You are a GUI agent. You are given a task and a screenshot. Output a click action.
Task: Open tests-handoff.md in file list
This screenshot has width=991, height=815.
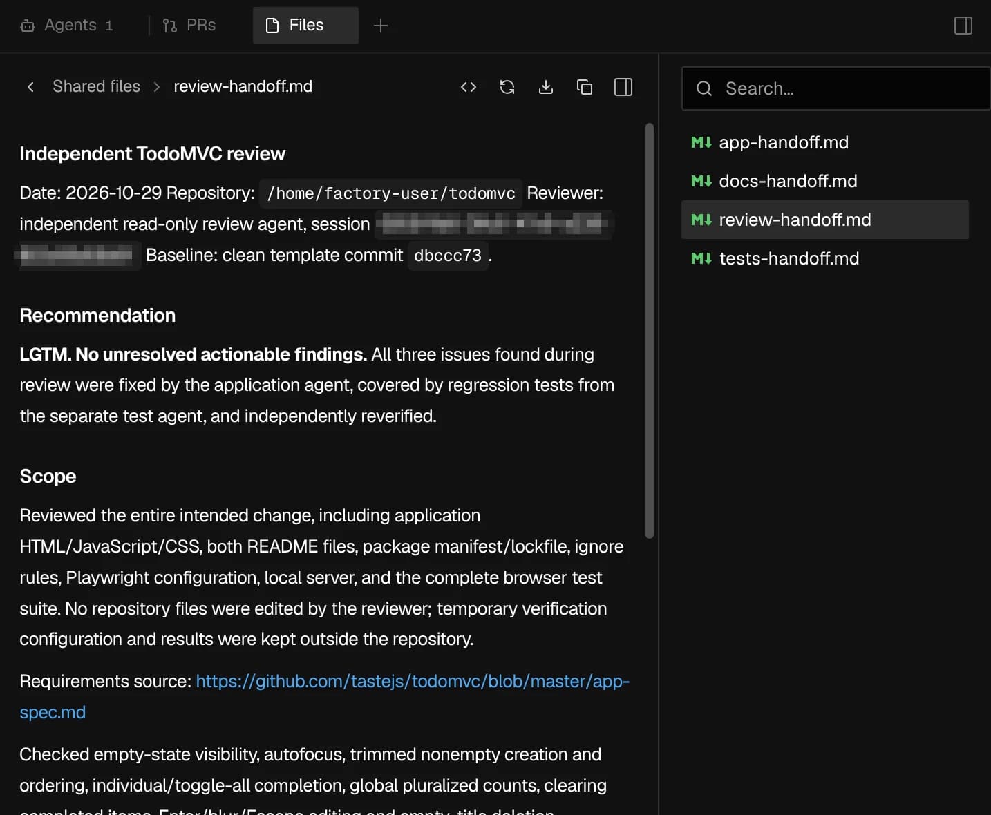point(825,258)
